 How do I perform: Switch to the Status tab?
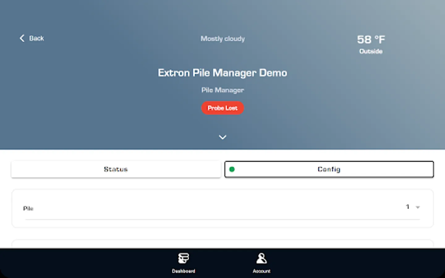tap(116, 169)
